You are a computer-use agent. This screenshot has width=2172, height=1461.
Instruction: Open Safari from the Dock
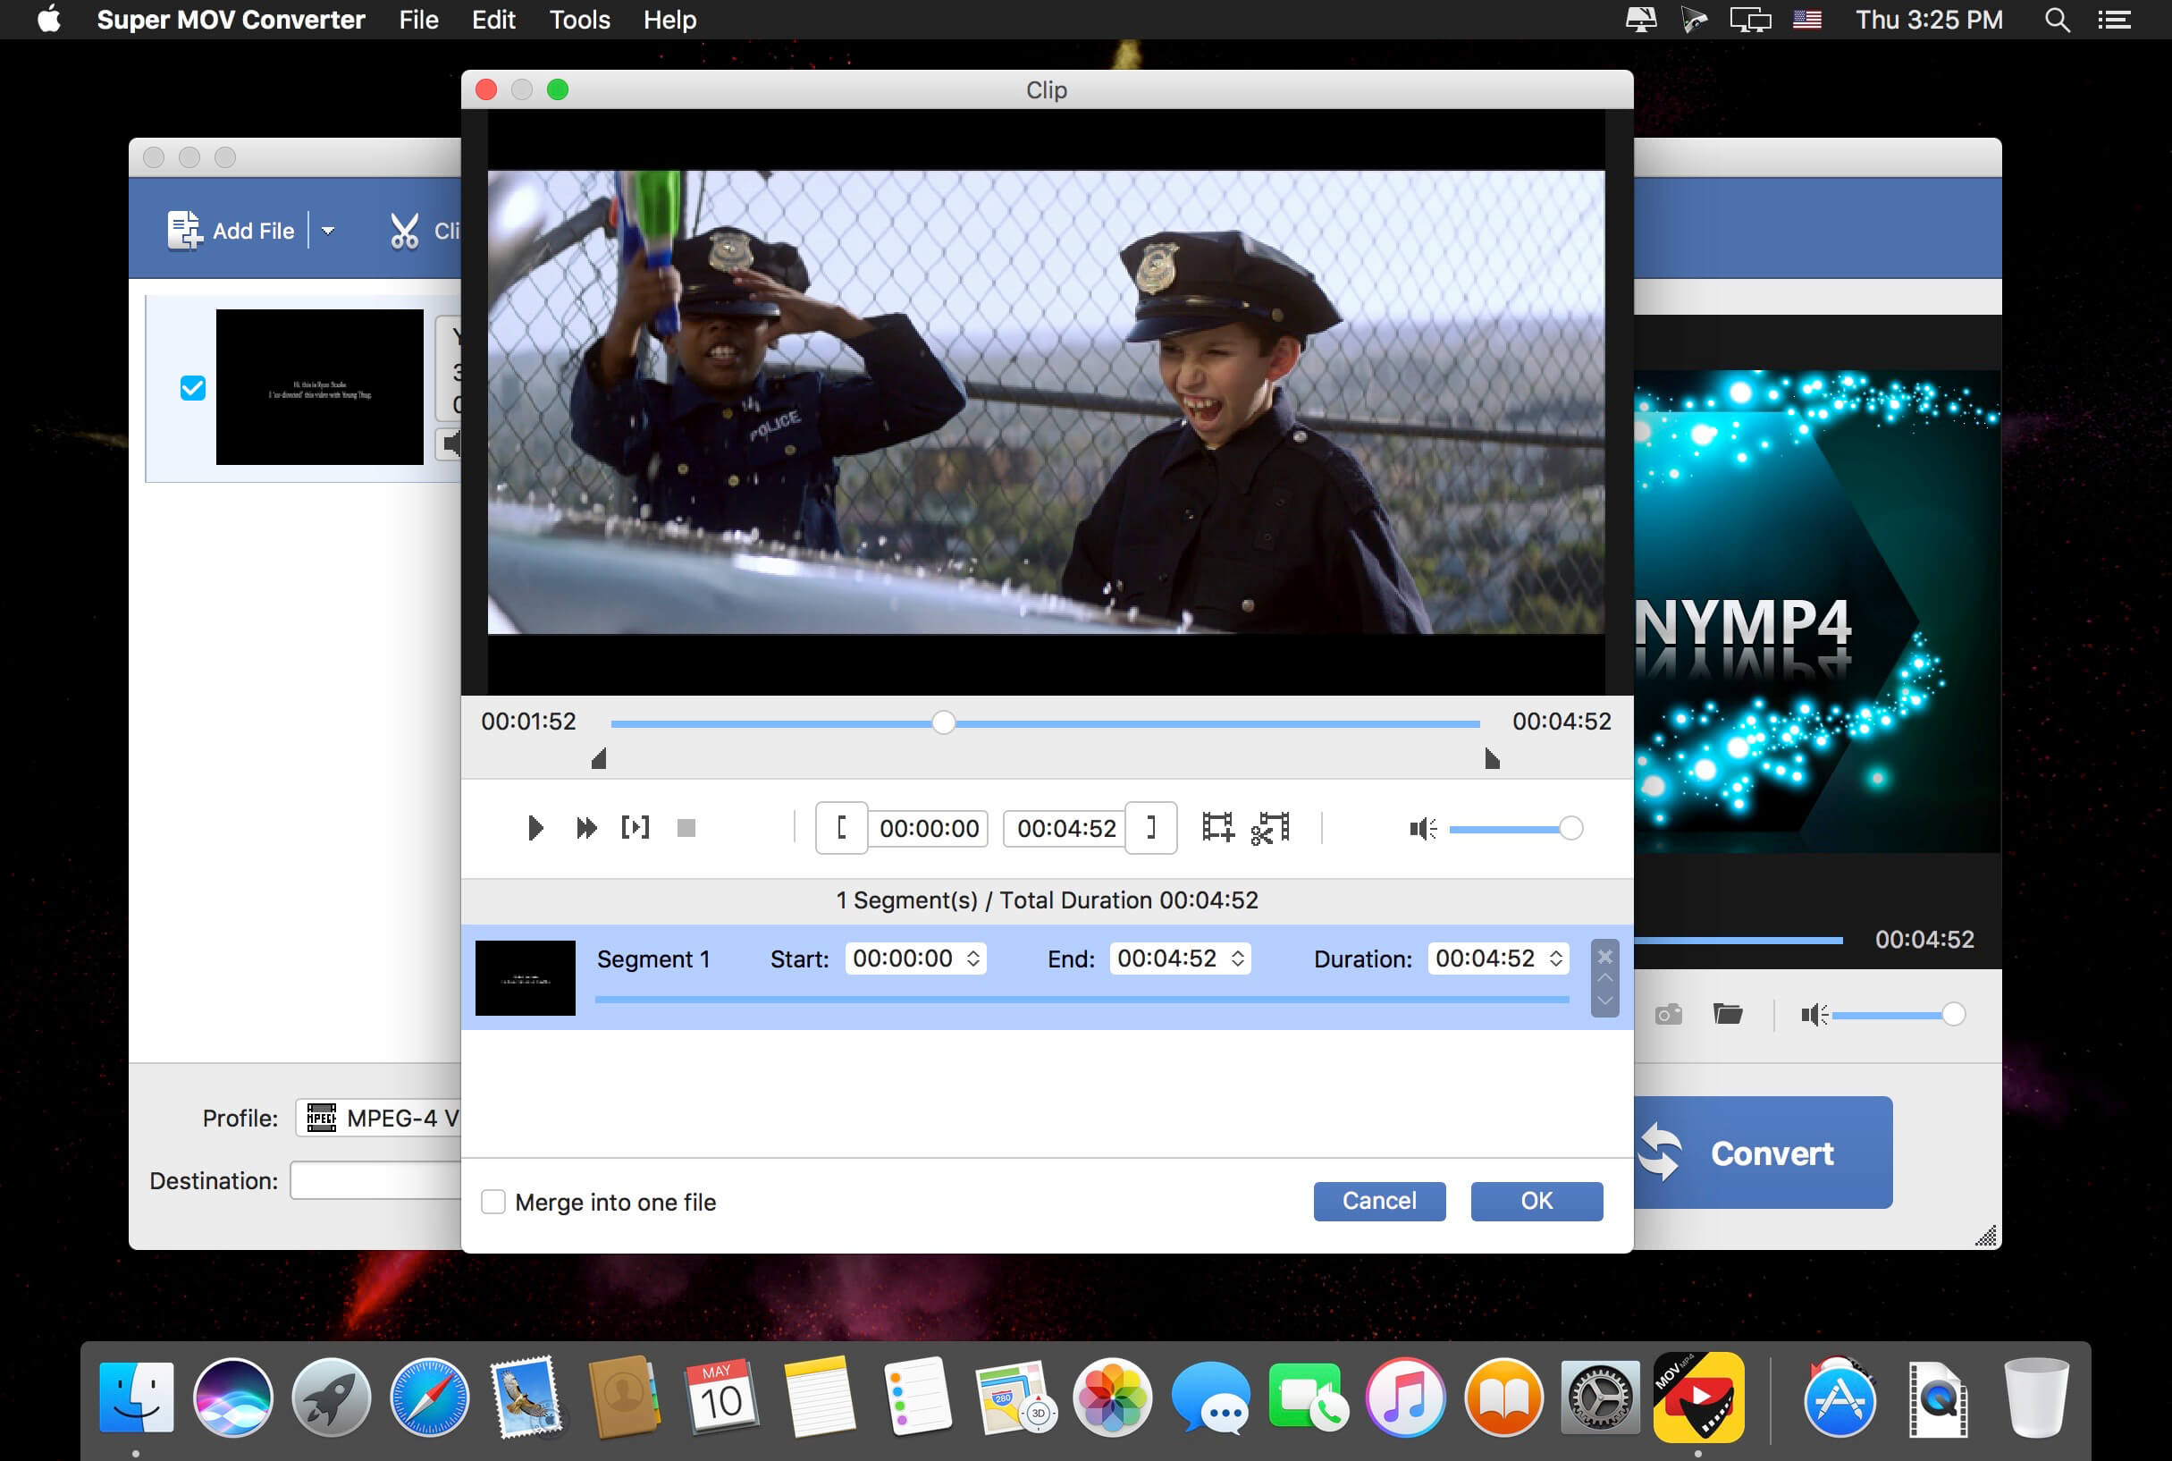[x=429, y=1398]
